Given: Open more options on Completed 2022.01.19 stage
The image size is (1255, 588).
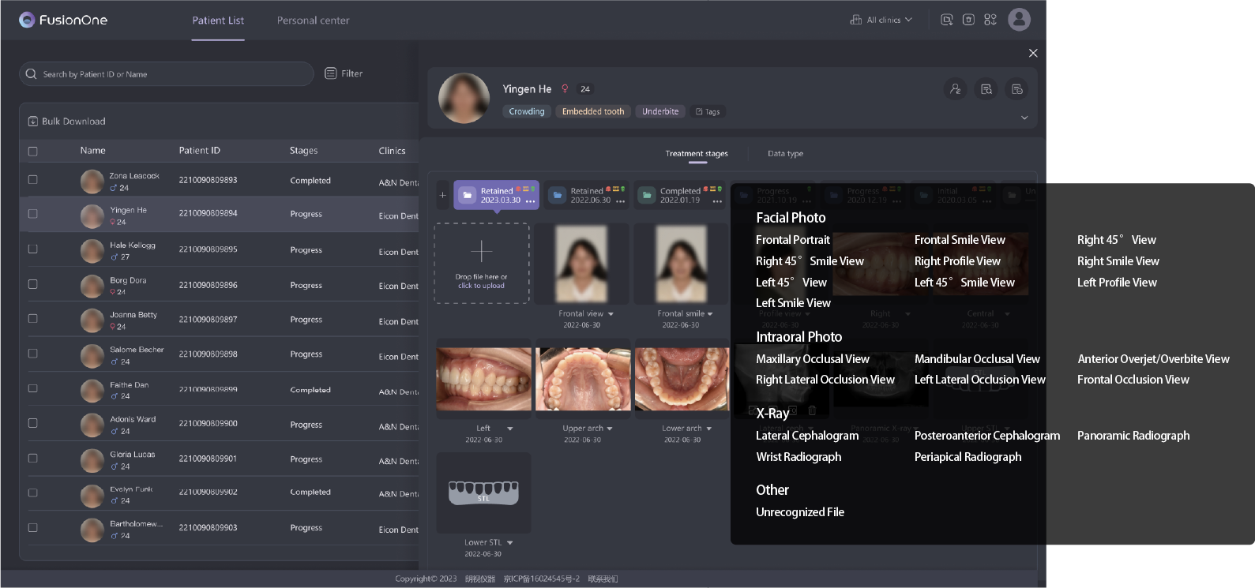Looking at the screenshot, I should 717,201.
